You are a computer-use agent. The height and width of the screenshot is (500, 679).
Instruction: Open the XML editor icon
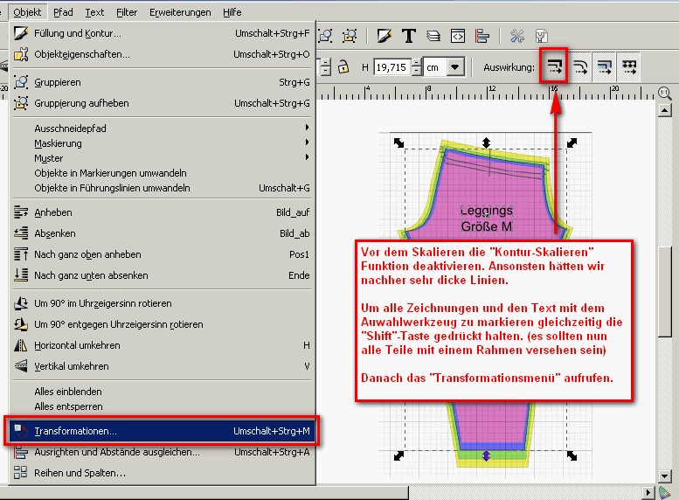point(457,36)
